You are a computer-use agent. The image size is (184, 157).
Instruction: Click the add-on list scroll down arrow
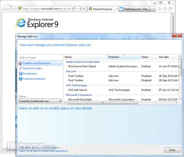[180, 99]
